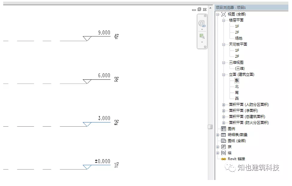292x186 pixels.
Task: Expand the 明细表/数量 node
Action: pos(217,135)
